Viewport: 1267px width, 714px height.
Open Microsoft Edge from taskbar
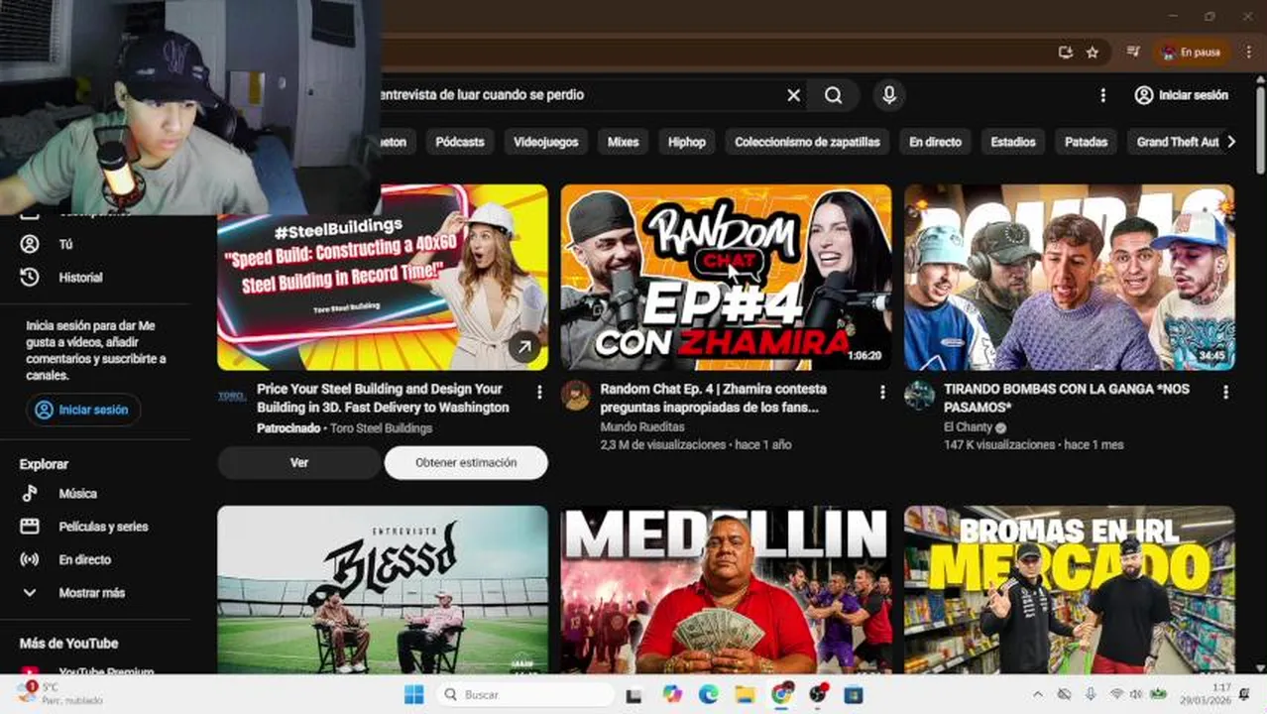tap(708, 695)
